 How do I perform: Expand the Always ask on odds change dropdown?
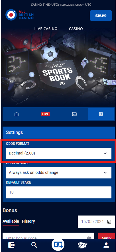point(59,172)
